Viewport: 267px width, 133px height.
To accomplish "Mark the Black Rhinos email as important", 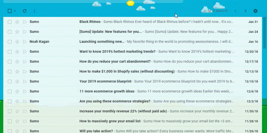I will 24,22.
